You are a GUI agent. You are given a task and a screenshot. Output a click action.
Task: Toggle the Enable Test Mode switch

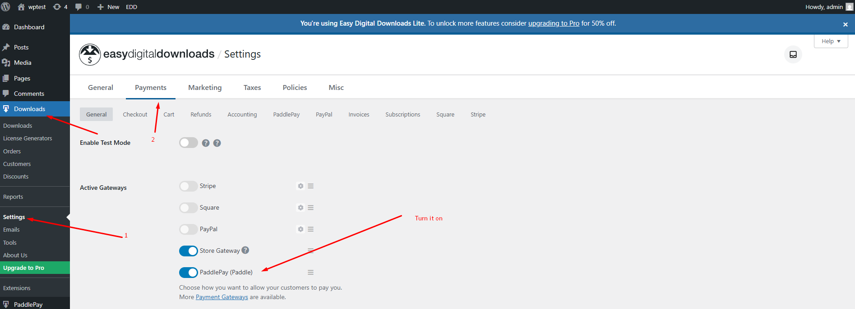(x=189, y=143)
